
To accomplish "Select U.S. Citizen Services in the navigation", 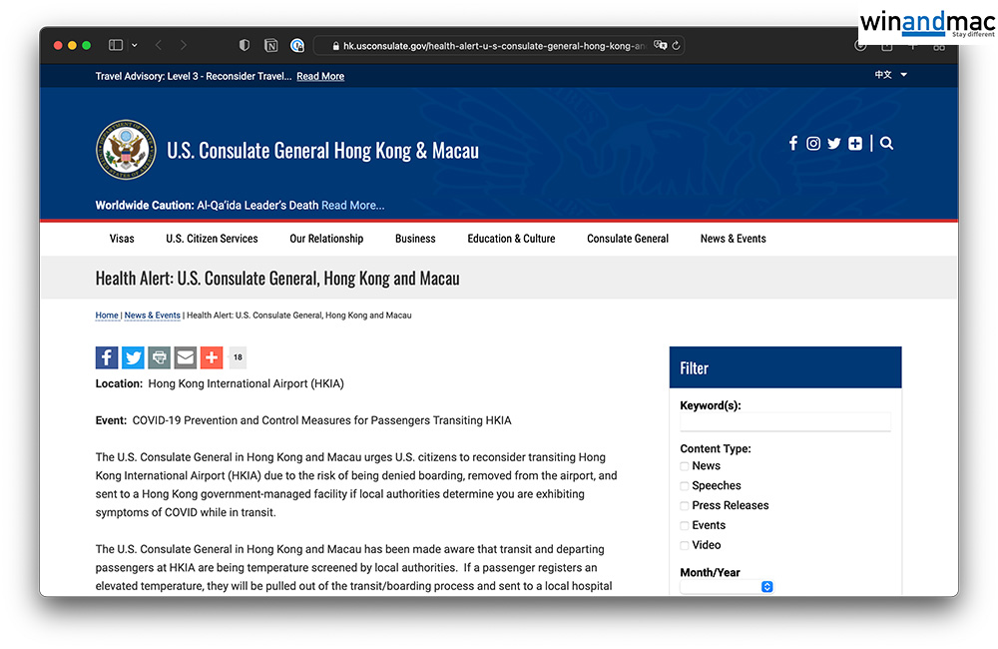I will point(212,239).
